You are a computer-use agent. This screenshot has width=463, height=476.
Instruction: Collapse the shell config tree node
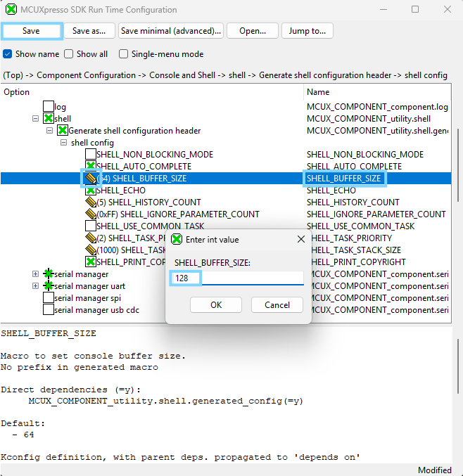pos(63,143)
